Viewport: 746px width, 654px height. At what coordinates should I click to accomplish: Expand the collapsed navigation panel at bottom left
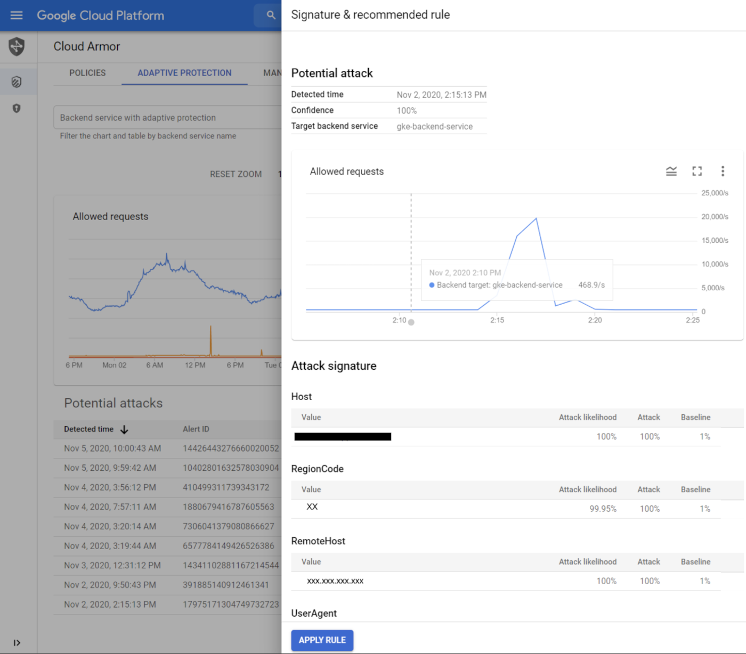click(18, 642)
